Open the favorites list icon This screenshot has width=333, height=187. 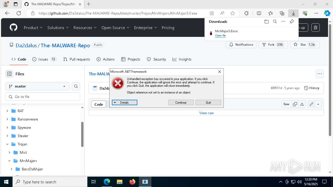(271, 13)
